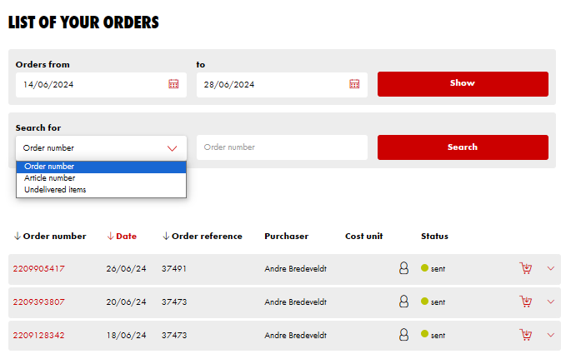This screenshot has height=354, width=571.
Task: Click purchaser user icon in order 2209905417 row
Action: coord(403,268)
